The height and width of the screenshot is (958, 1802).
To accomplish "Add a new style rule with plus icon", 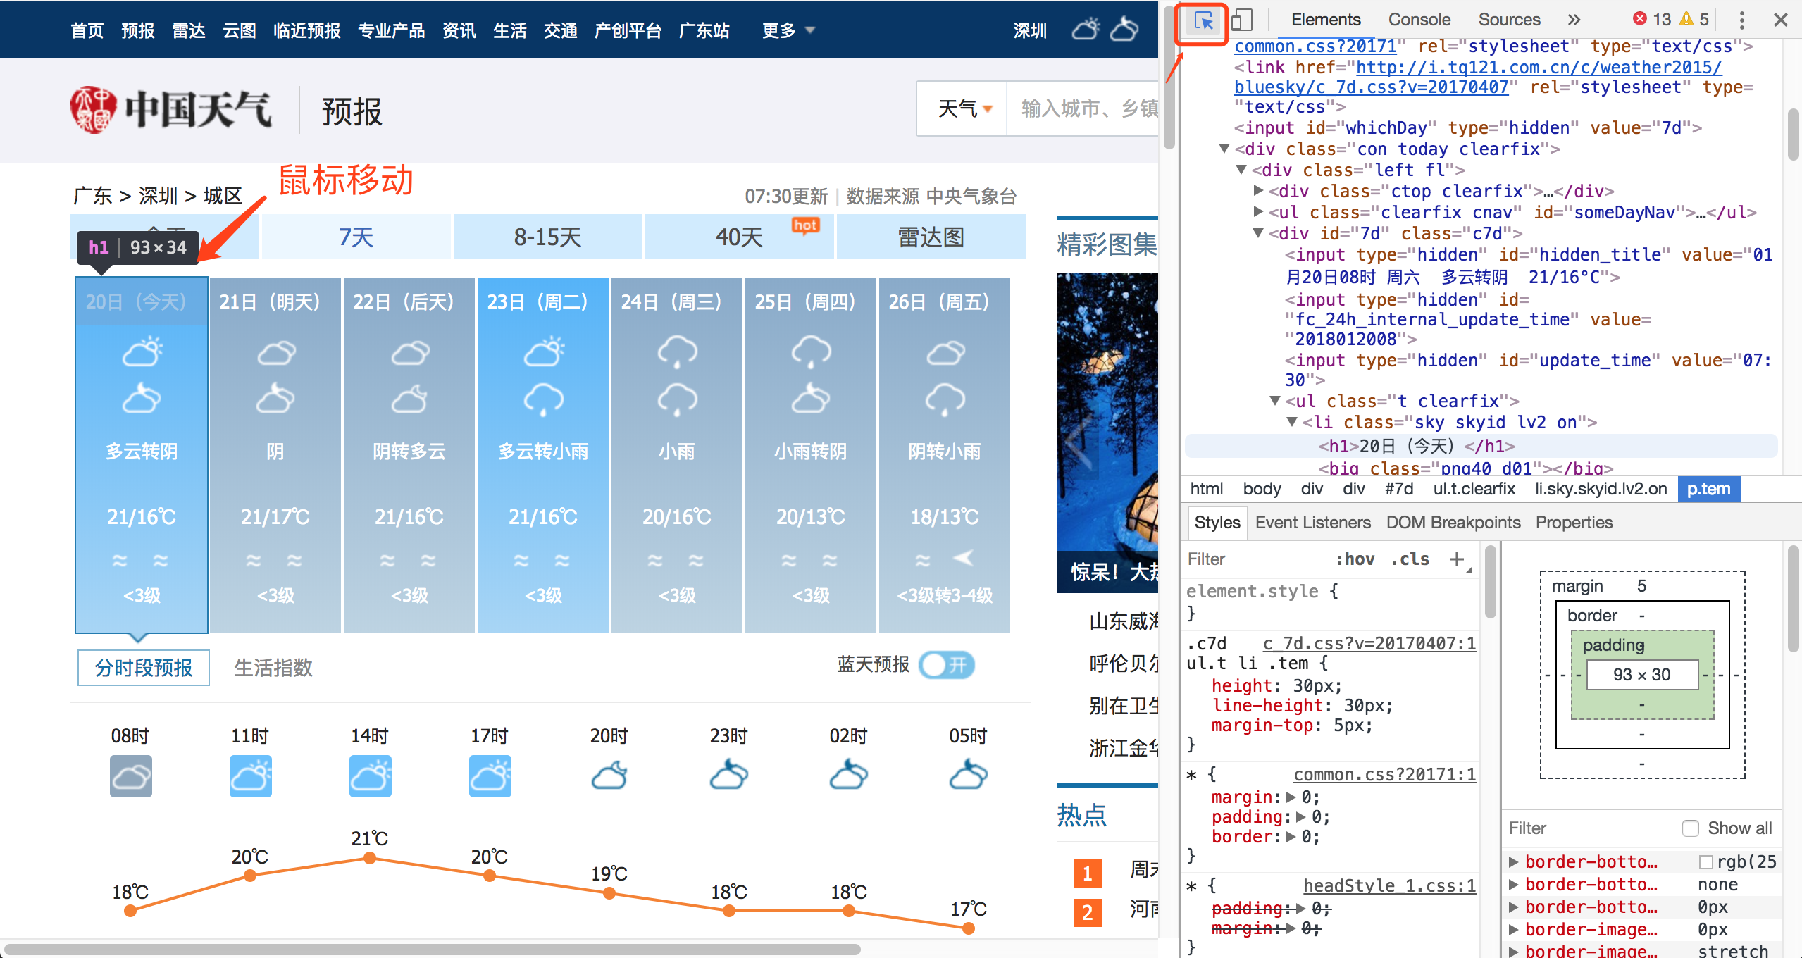I will point(1457,559).
